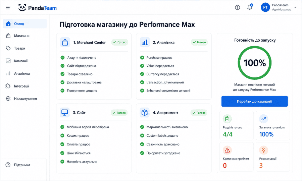Viewport: 302px width, 181px height.
Task: Click the Магазини shopping bag icon
Action: coord(8,36)
